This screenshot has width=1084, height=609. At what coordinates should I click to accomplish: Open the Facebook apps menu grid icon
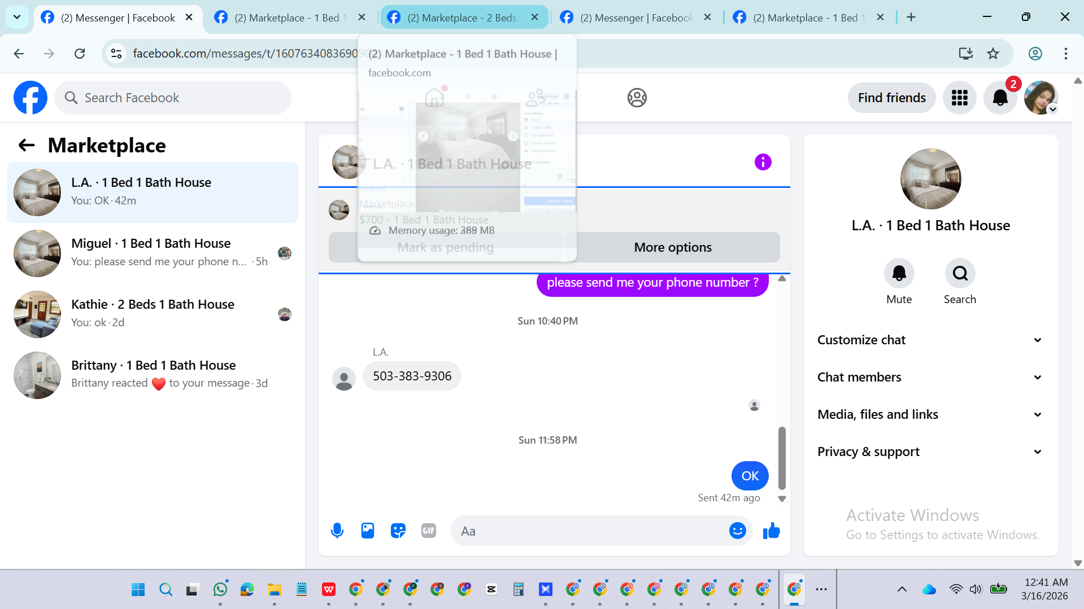pos(959,98)
